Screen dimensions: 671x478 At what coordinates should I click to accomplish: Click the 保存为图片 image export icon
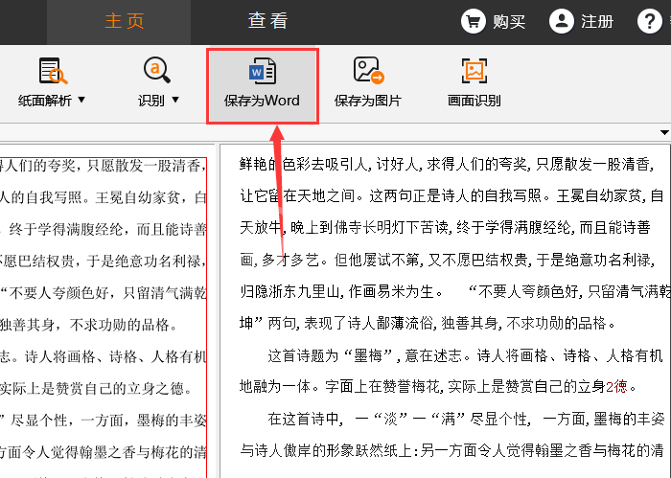point(368,70)
